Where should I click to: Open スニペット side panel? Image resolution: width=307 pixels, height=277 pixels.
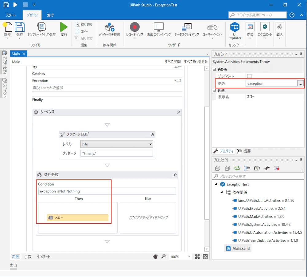5,88
